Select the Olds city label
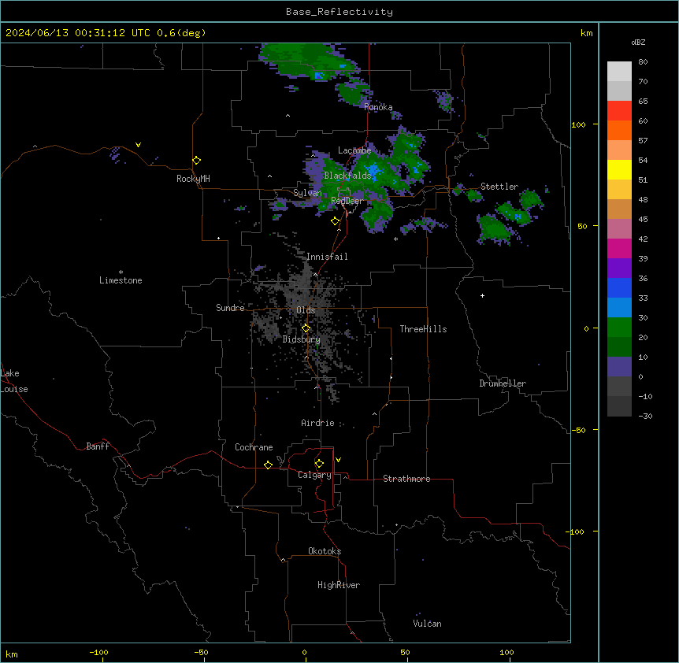This screenshot has width=679, height=663. 306,310
